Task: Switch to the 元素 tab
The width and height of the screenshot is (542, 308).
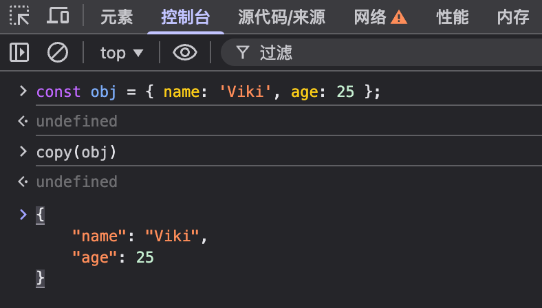Action: 116,17
